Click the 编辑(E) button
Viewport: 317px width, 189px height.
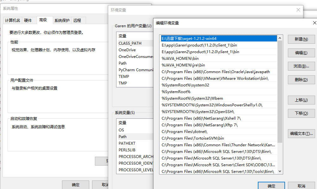pyautogui.click(x=301, y=53)
